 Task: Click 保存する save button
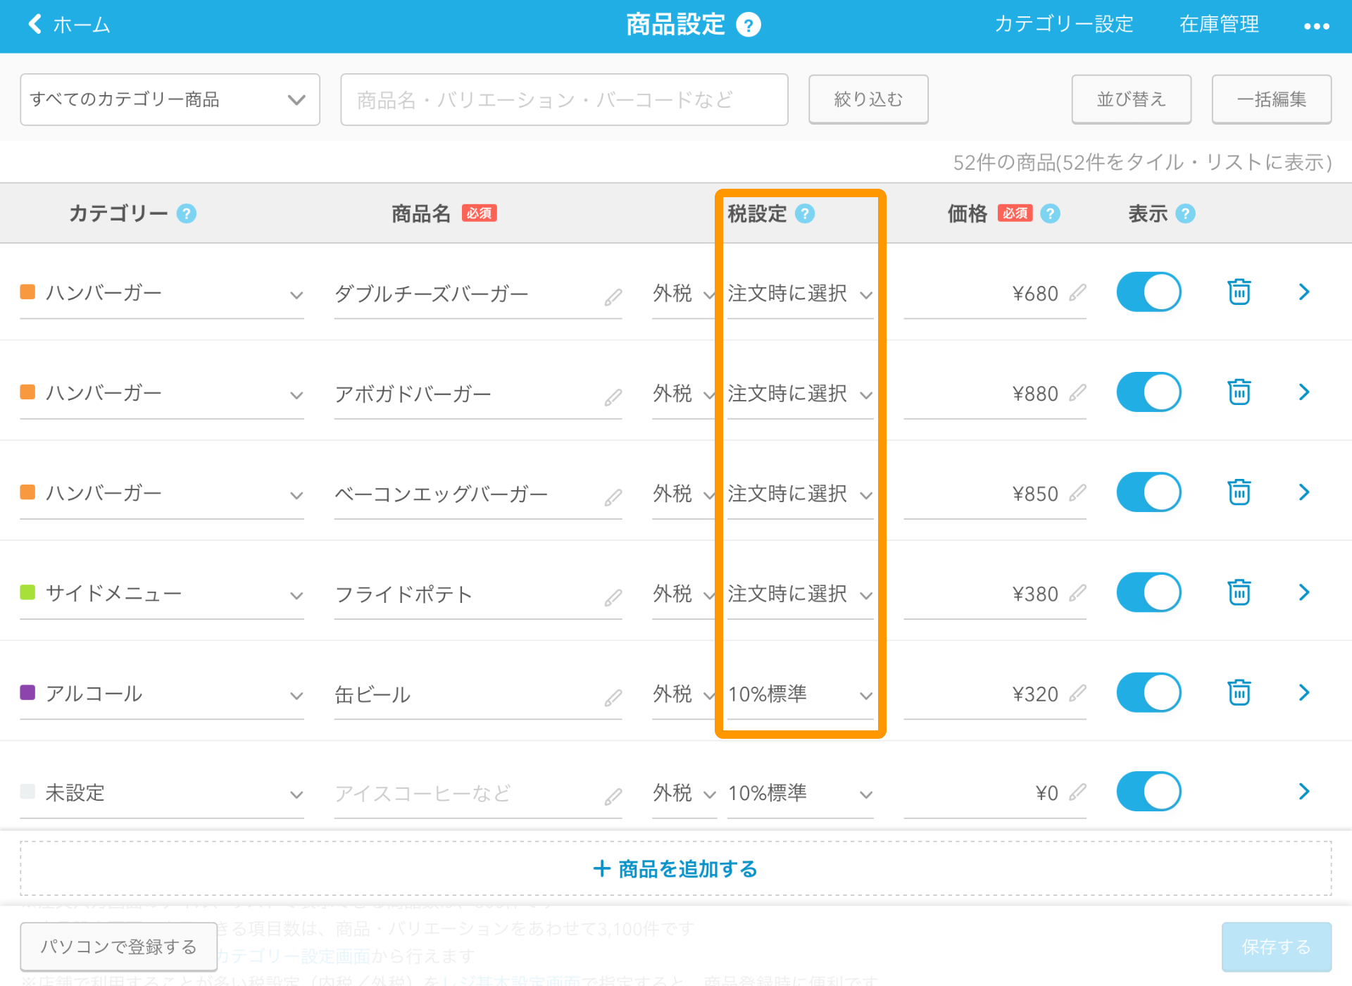coord(1277,947)
